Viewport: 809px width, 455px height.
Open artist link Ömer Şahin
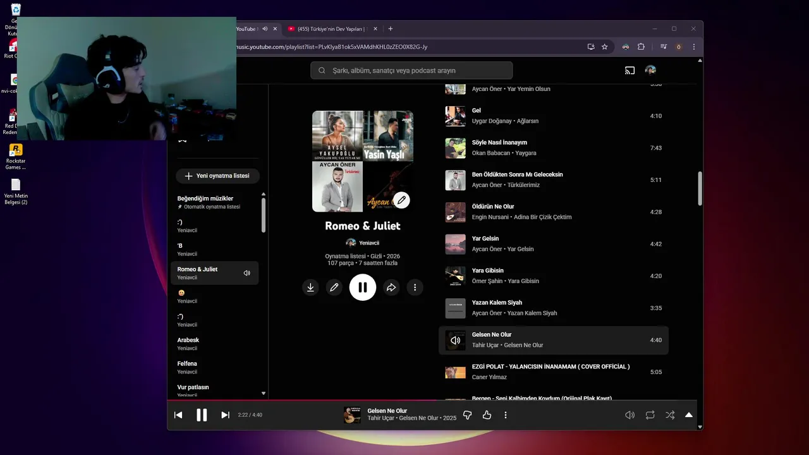487,281
